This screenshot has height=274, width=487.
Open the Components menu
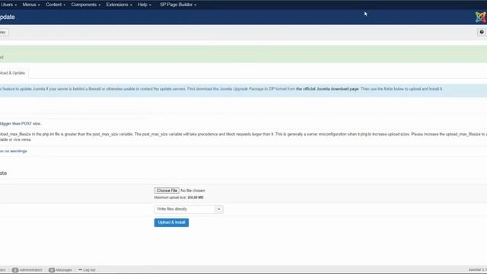(x=86, y=5)
